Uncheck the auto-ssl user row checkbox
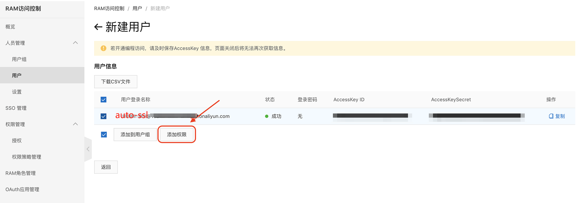Viewport: 580px width, 203px height. coord(104,116)
